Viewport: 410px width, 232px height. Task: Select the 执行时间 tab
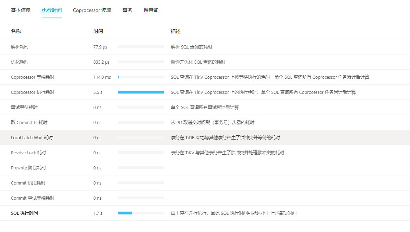point(52,10)
